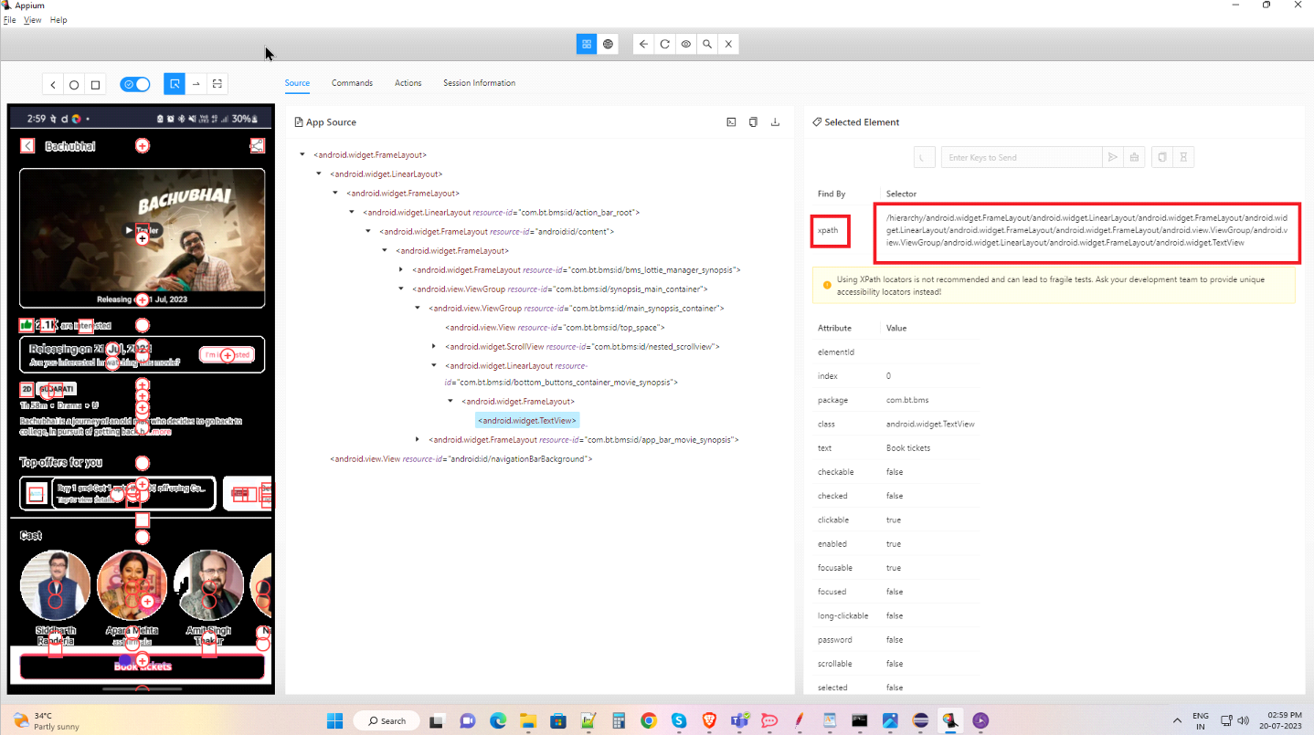Click the Enter Keys to Send field

pyautogui.click(x=1021, y=158)
